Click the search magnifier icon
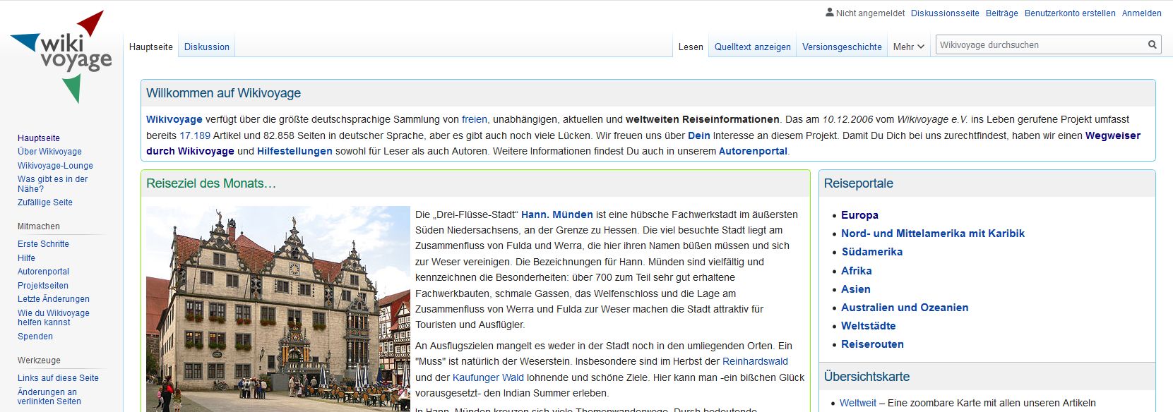Image resolution: width=1173 pixels, height=412 pixels. coord(1152,45)
